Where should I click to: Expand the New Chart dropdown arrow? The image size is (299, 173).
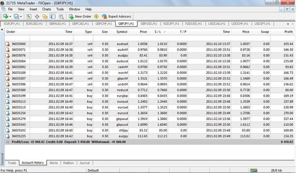(x=10, y=17)
